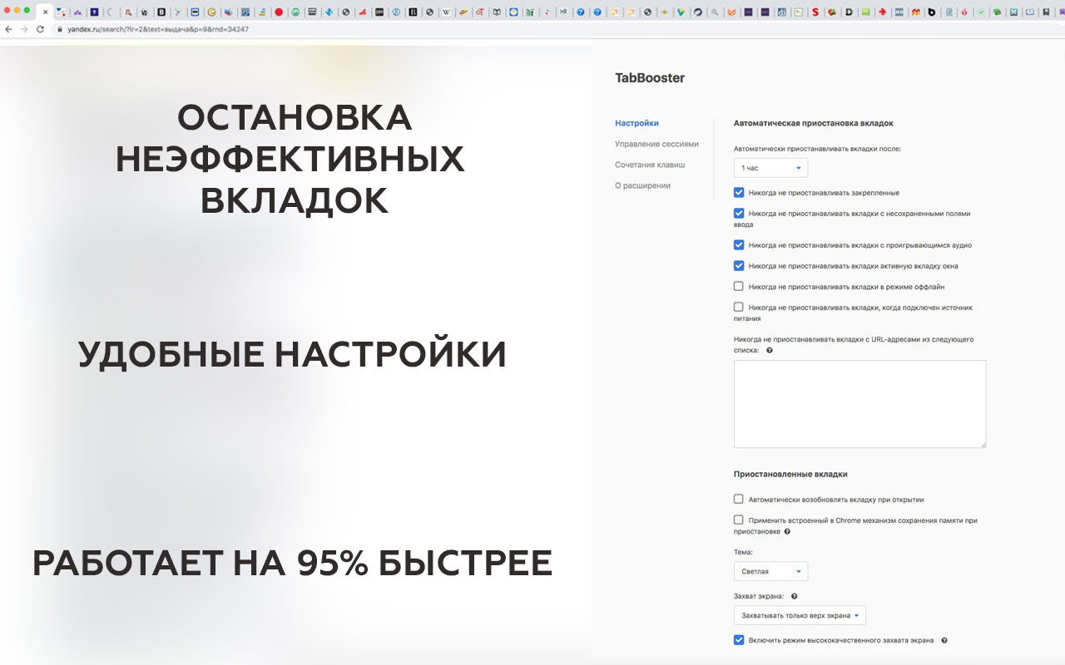This screenshot has height=665, width=1065.
Task: Uncheck tabs with playing audio option
Action: tap(739, 245)
